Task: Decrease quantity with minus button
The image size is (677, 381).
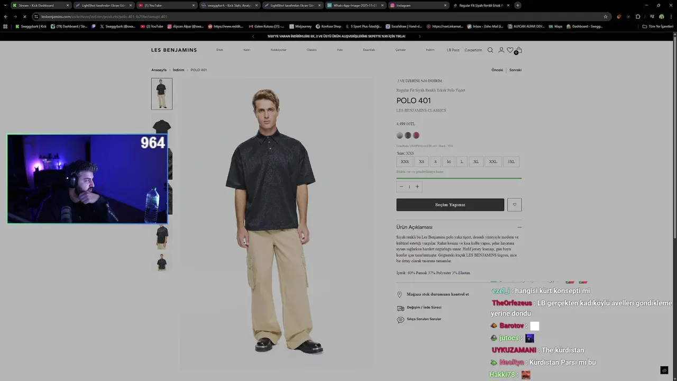Action: click(401, 187)
